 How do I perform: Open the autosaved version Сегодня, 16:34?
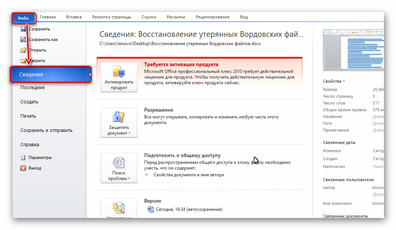pos(189,209)
